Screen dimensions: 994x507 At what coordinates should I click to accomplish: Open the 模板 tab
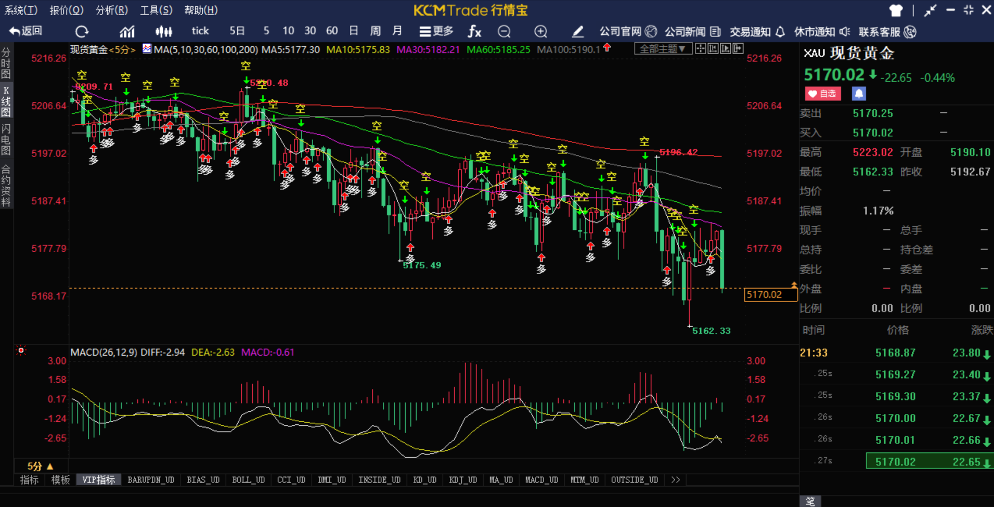(x=60, y=480)
